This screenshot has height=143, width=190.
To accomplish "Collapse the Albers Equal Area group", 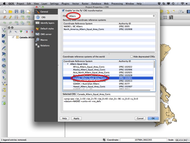I will (x=68, y=64).
